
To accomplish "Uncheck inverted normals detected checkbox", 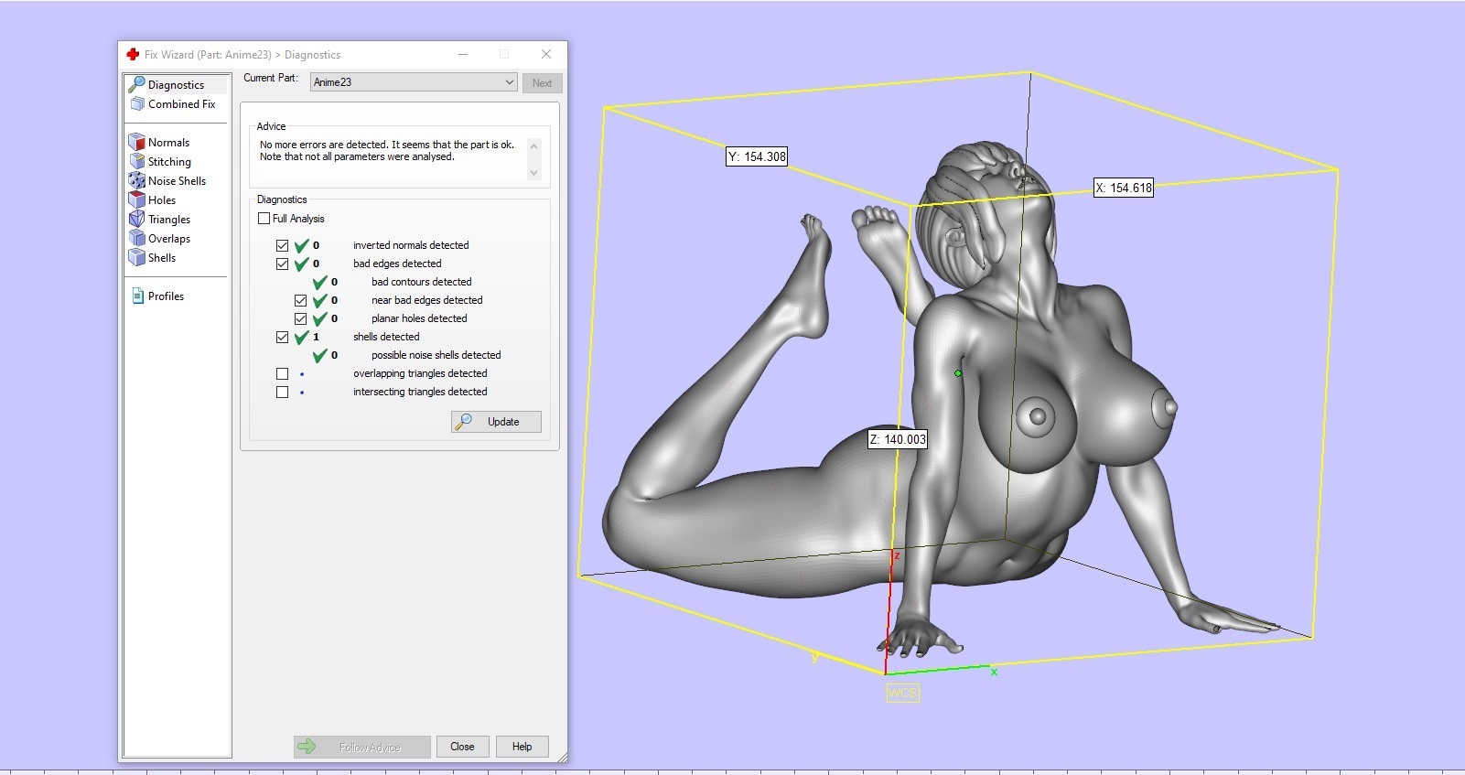I will pyautogui.click(x=282, y=245).
